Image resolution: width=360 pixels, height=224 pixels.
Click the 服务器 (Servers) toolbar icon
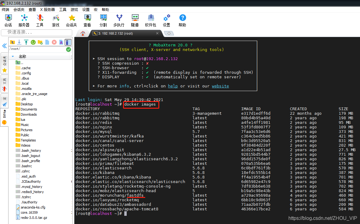pos(24,20)
